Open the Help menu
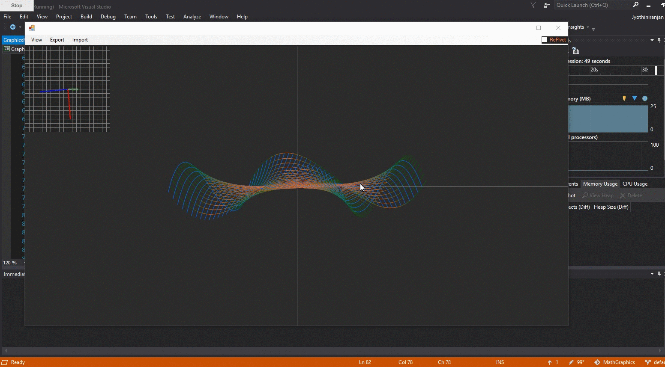This screenshot has width=665, height=367. (x=242, y=17)
